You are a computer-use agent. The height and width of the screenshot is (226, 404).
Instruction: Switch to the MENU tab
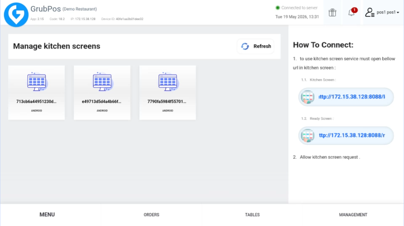pos(47,215)
